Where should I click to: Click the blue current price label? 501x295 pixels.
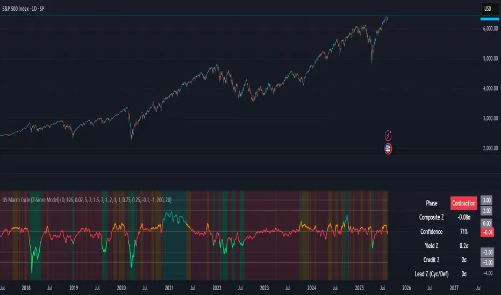[x=490, y=19]
